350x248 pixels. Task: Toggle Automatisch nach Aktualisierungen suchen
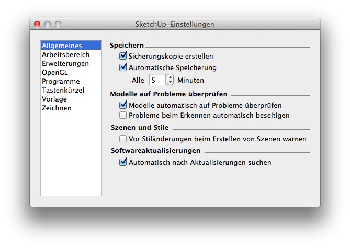tap(123, 162)
